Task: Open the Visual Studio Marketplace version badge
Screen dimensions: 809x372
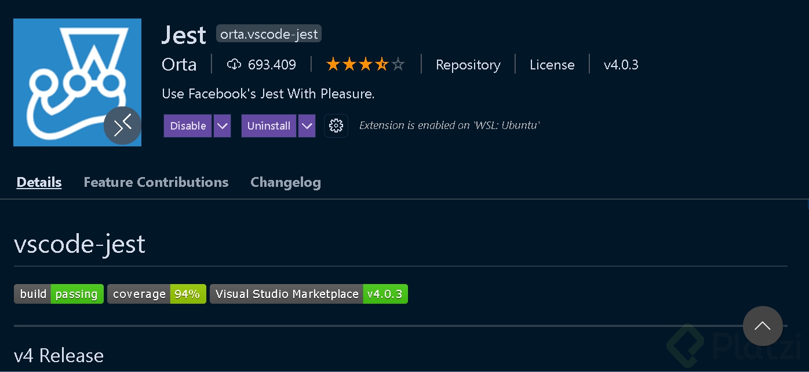Action: (309, 294)
